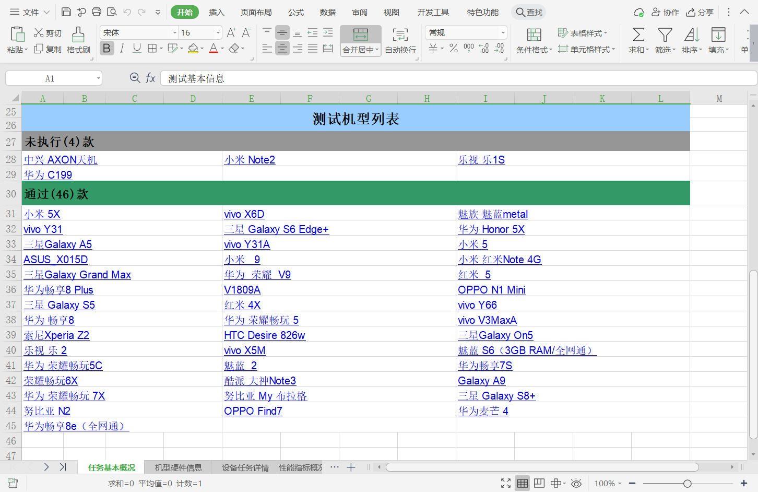Viewport: 758px width, 492px height.
Task: Click the Save icon in quick toolbar
Action: click(66, 11)
